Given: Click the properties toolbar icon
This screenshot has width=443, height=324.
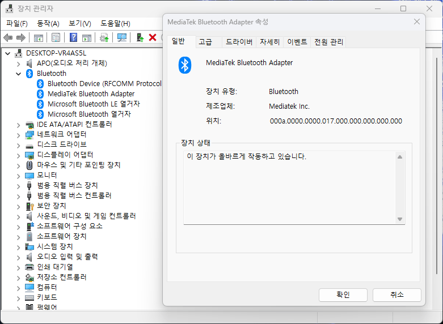Looking at the screenshot, I should click(56, 37).
